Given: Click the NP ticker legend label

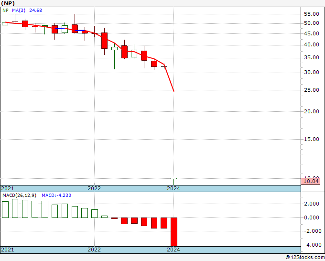Looking at the screenshot, I should tap(5, 11).
